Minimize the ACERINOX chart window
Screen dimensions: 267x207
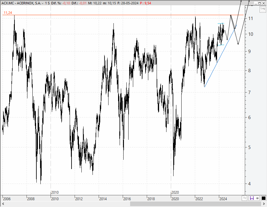[256, 3]
